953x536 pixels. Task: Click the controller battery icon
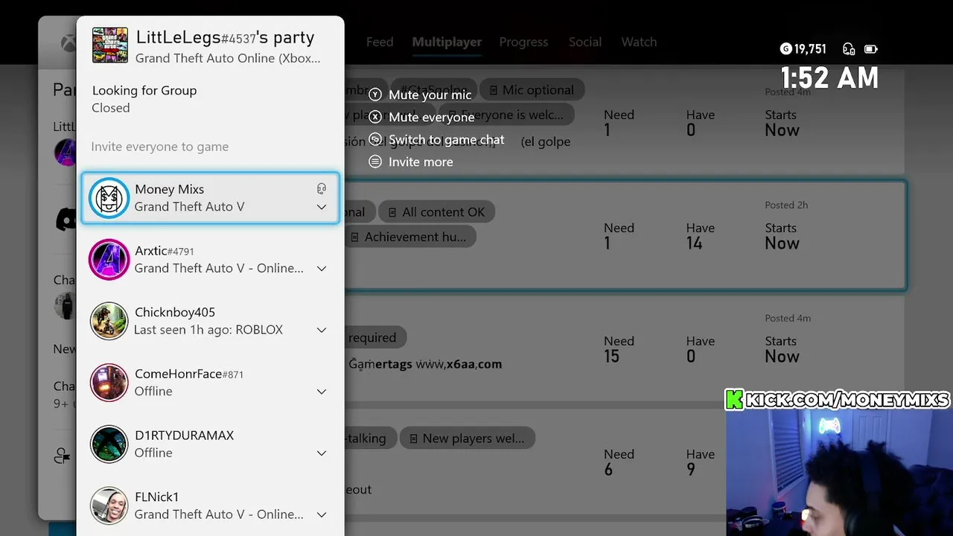pos(870,49)
